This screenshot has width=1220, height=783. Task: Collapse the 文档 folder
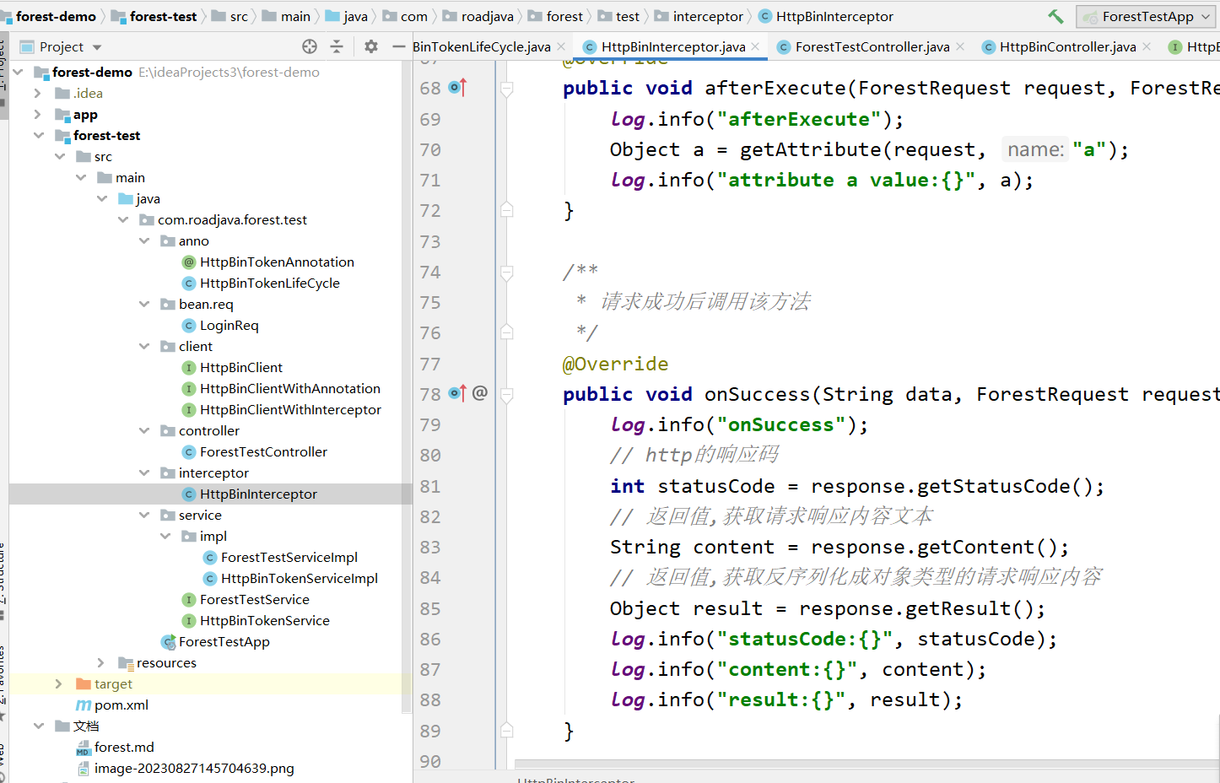click(39, 726)
